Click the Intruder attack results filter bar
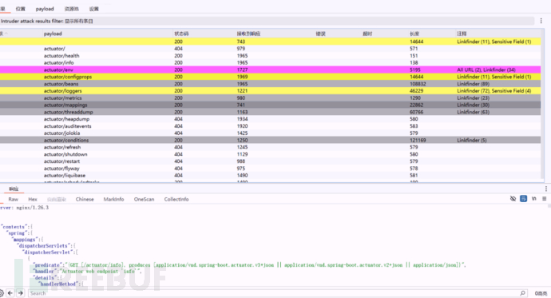 tap(267, 21)
